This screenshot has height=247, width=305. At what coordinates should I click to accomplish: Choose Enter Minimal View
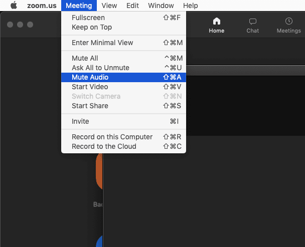(x=123, y=43)
